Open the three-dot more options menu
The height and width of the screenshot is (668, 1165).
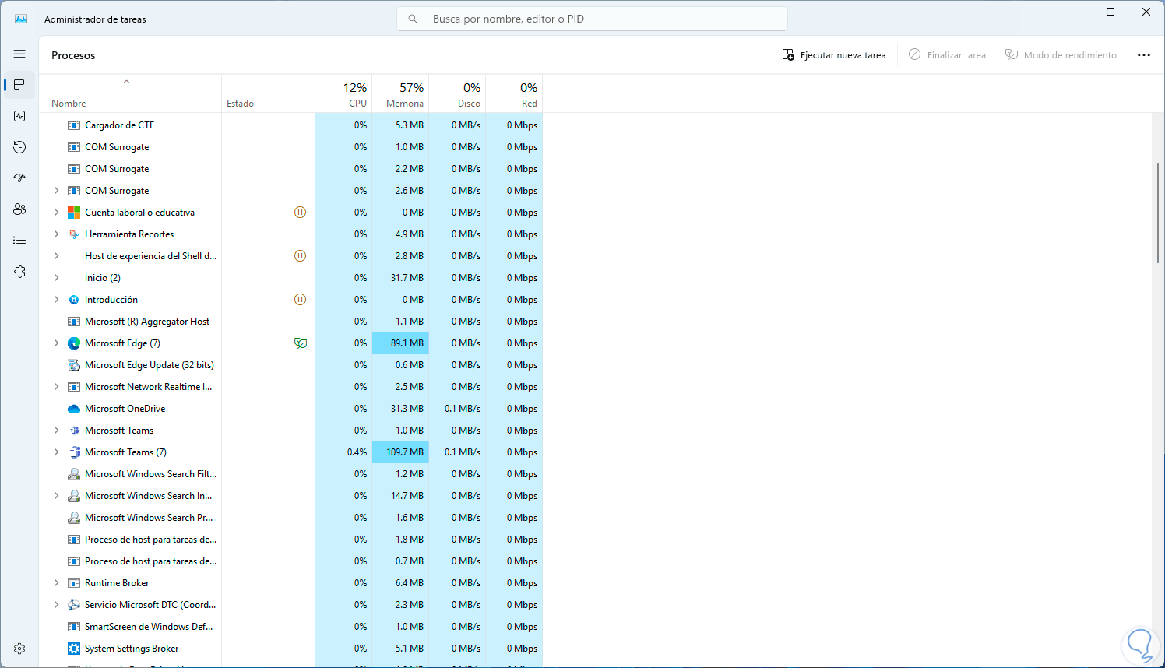click(x=1144, y=55)
